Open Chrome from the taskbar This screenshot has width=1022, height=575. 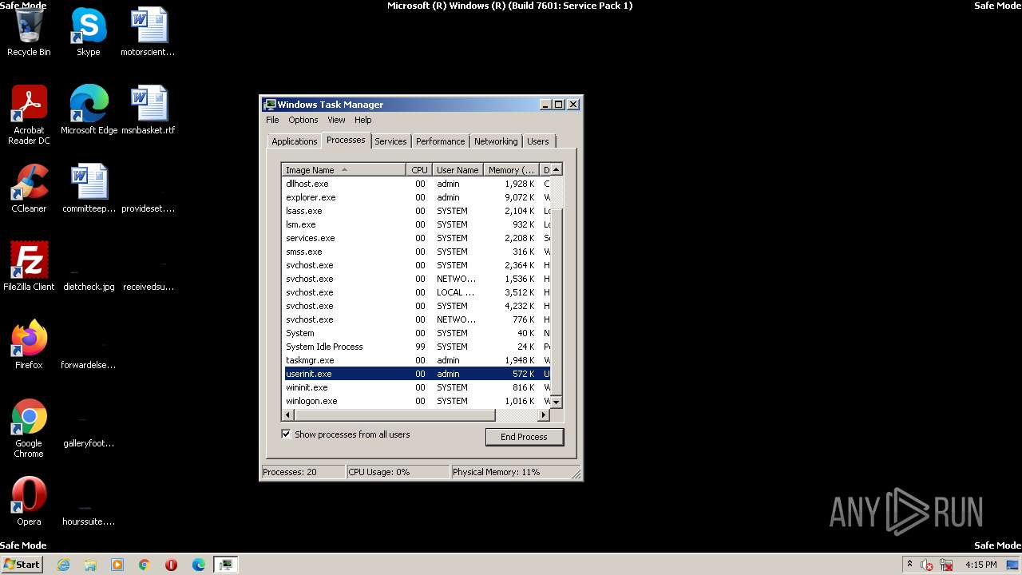pos(145,565)
